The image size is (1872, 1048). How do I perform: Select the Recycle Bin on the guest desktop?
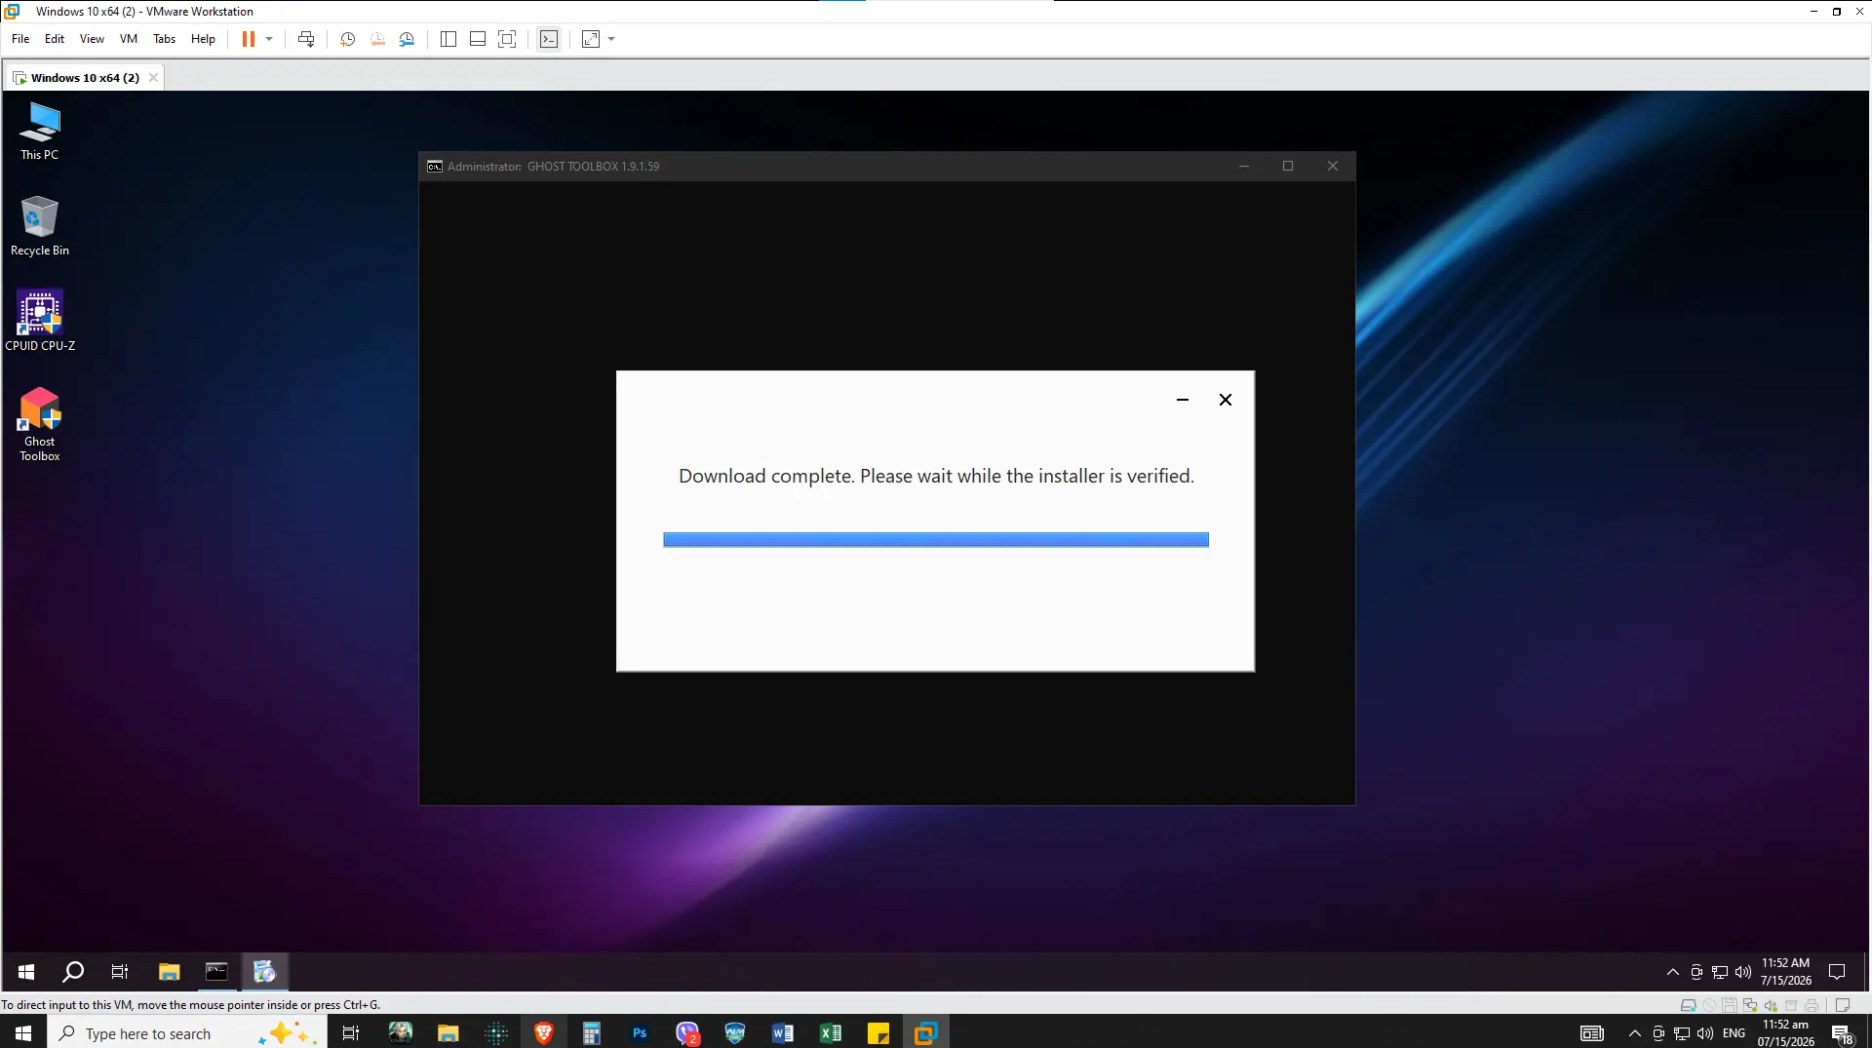pyautogui.click(x=40, y=226)
